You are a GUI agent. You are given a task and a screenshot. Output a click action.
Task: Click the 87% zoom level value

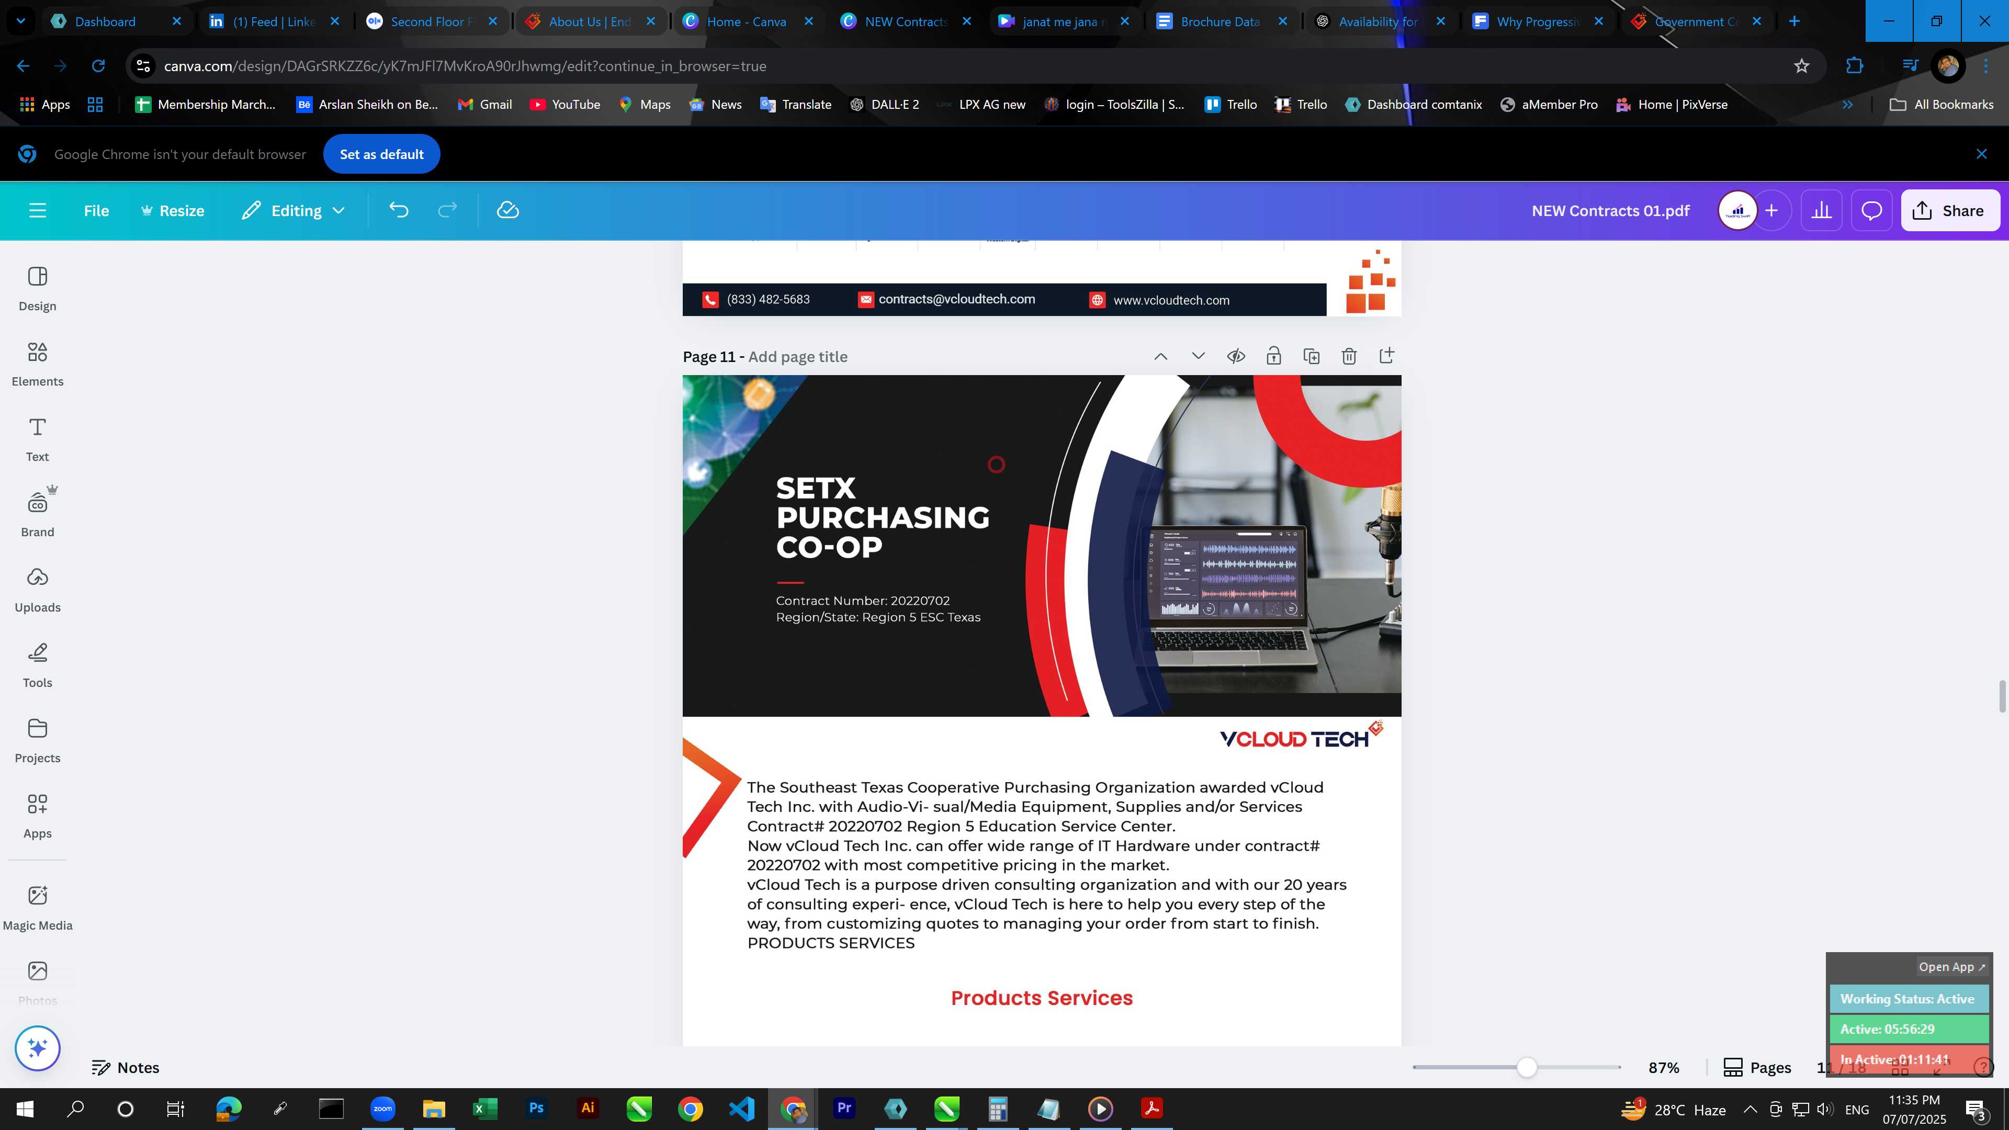(1664, 1068)
